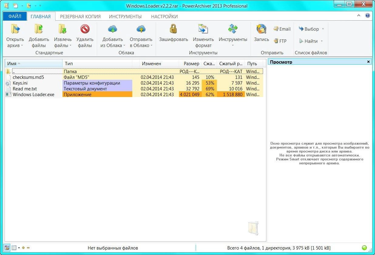Switch to the НАСТРОЙКИ ribbon tab
The image size is (375, 255).
click(164, 16)
